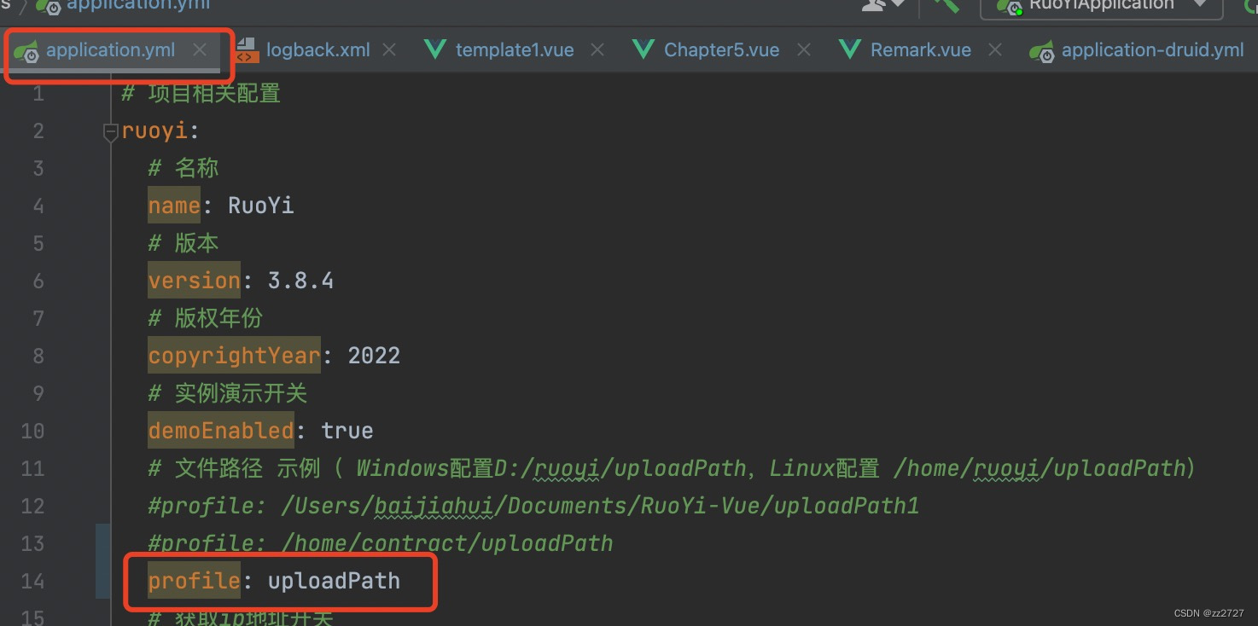Click the commented '/Users/baijiahui' profile line
The height and width of the screenshot is (626, 1258).
pos(533,506)
